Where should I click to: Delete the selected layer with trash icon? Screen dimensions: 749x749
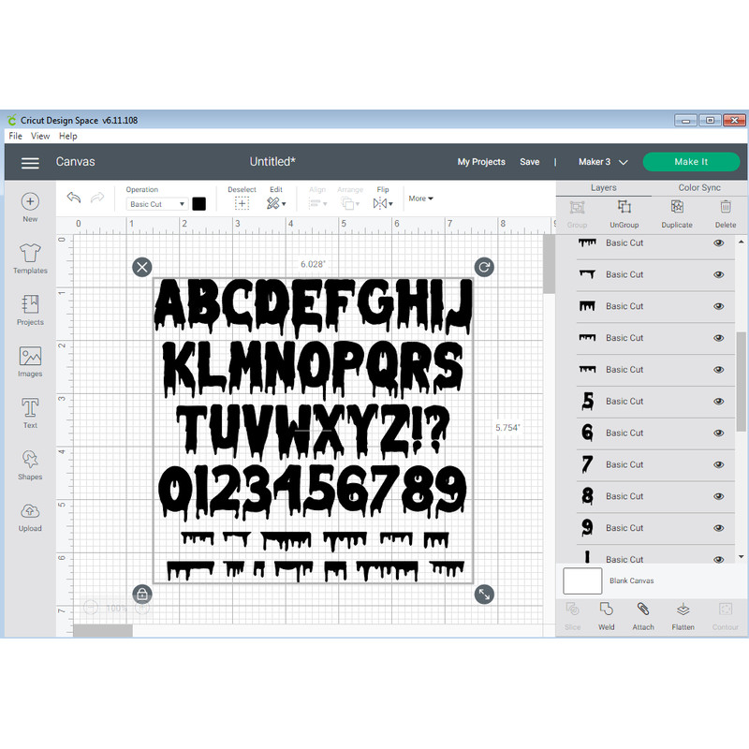726,213
